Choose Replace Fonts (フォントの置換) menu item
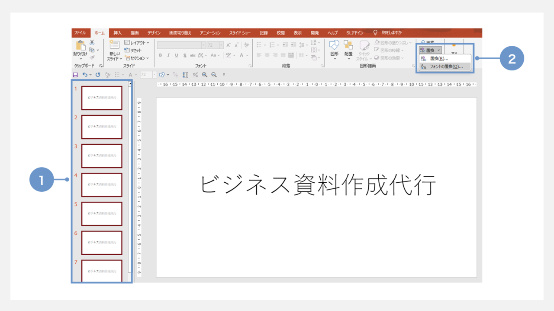The image size is (554, 311). click(x=444, y=67)
